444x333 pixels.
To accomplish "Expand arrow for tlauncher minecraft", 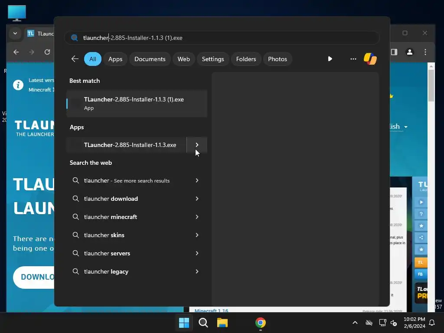I will (x=197, y=217).
